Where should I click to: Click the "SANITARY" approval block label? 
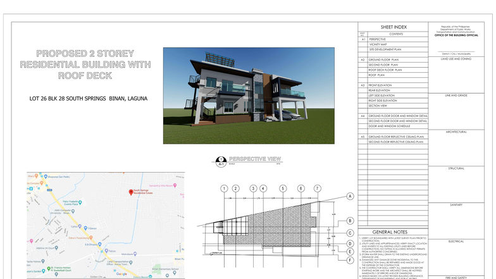coord(456,205)
